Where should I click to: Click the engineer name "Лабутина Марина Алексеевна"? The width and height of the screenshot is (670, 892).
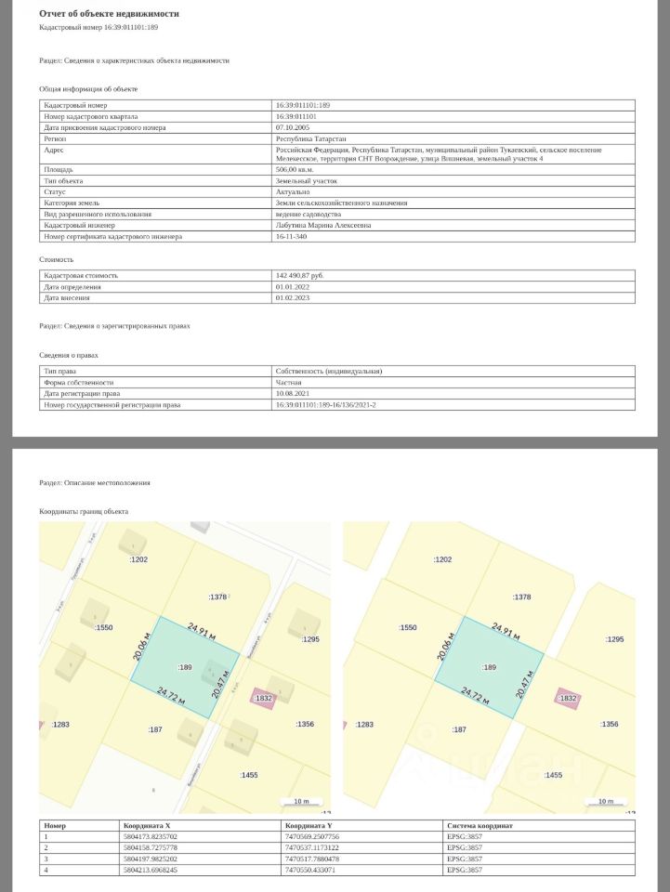[323, 225]
